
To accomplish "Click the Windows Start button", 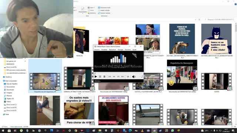I will [x=3, y=130].
